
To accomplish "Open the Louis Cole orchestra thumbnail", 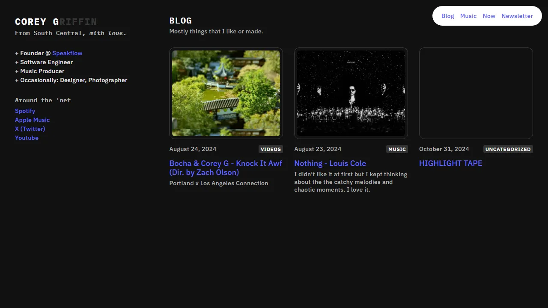I will point(351,93).
